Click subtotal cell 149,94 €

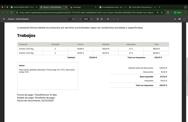click(106, 49)
